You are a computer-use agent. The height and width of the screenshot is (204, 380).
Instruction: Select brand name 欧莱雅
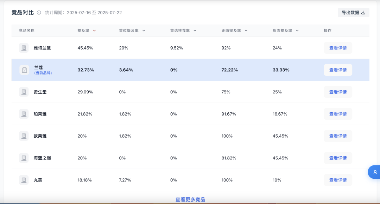pyautogui.click(x=40, y=136)
